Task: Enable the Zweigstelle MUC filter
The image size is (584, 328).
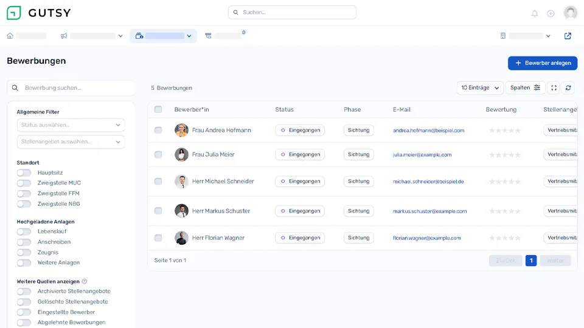Action: 24,183
